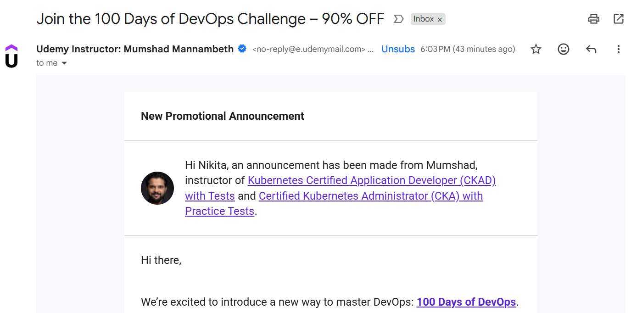Click the Udemy logo sender avatar
The height and width of the screenshot is (313, 631).
pos(11,56)
